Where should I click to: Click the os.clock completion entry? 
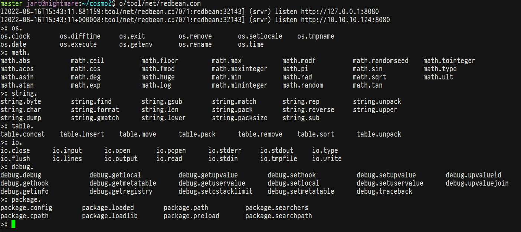(x=15, y=36)
